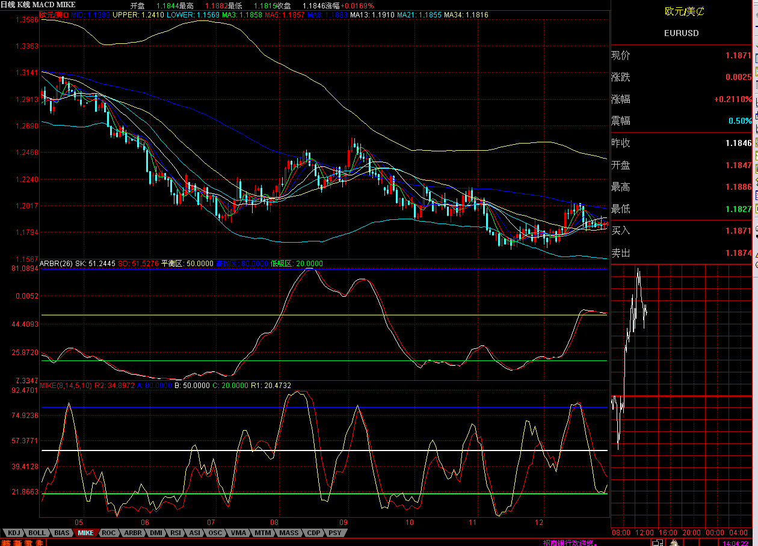The width and height of the screenshot is (758, 546).
Task: Click the MIKE(8,14,5,10) indicator label
Action: pyautogui.click(x=66, y=386)
